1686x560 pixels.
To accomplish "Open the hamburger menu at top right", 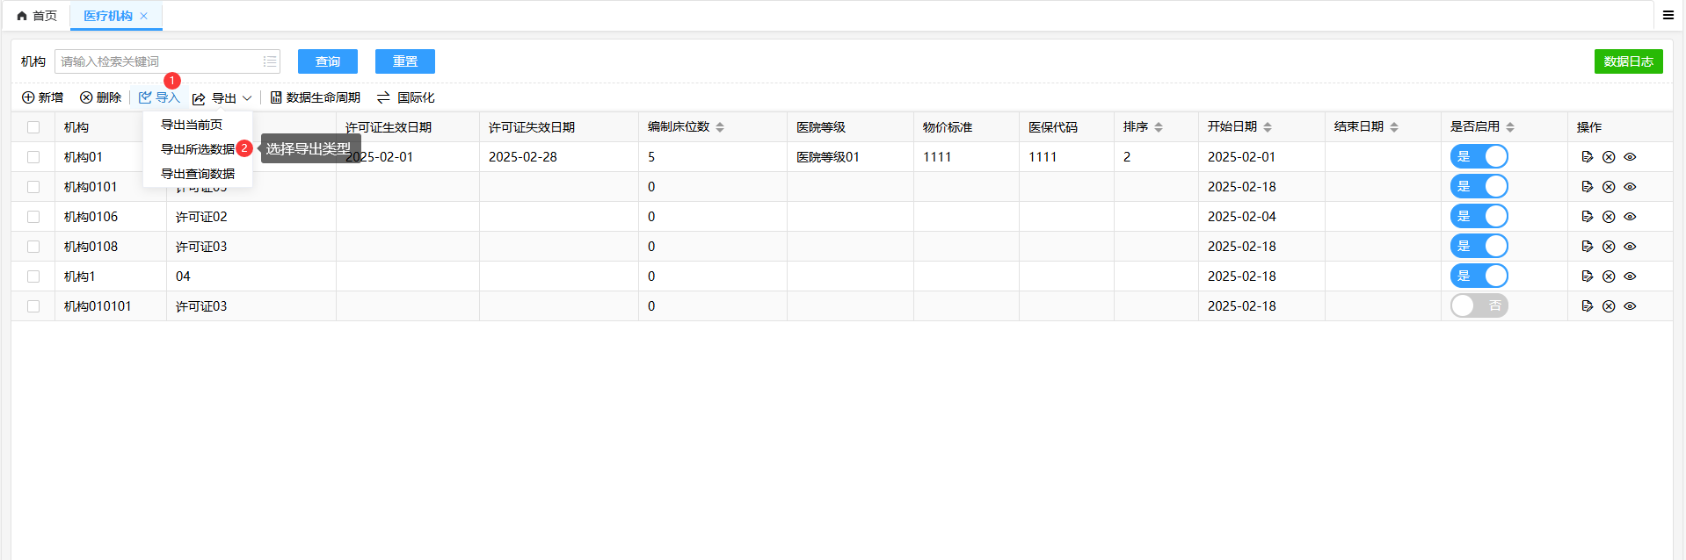I will [1668, 15].
